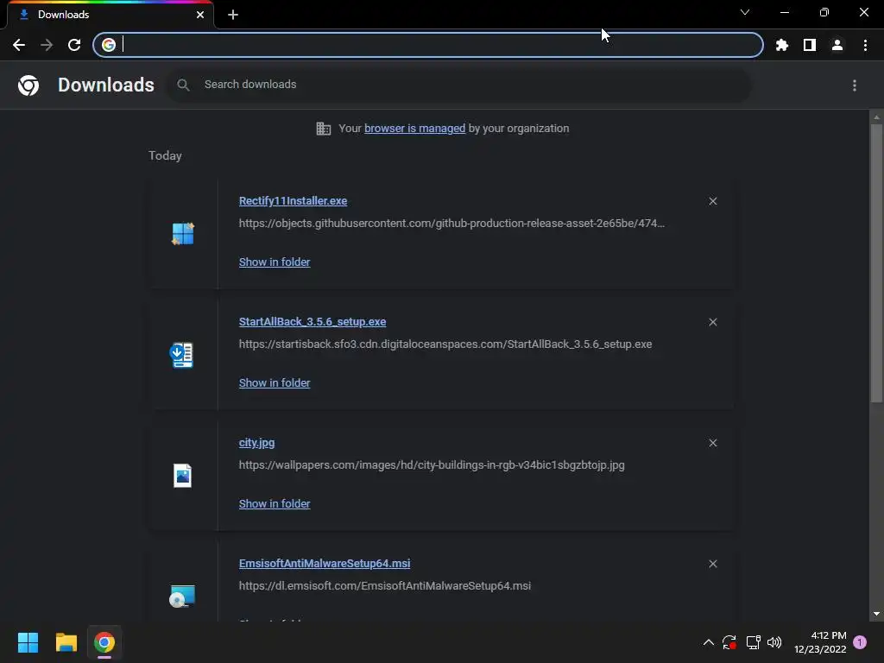Viewport: 884px width, 663px height.
Task: Open the Chrome three-dot menu
Action: coord(865,45)
